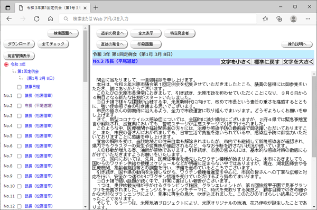Select the 令和 3年第1回定例会 browser tab

(52, 8)
